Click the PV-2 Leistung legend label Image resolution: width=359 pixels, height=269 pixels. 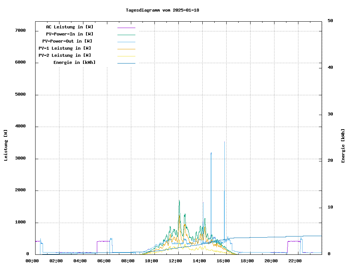point(65,55)
